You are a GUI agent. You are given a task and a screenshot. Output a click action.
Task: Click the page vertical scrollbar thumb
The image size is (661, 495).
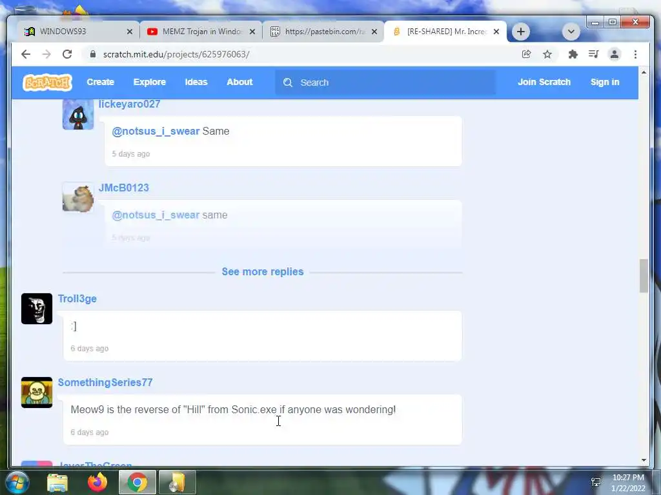tap(644, 276)
